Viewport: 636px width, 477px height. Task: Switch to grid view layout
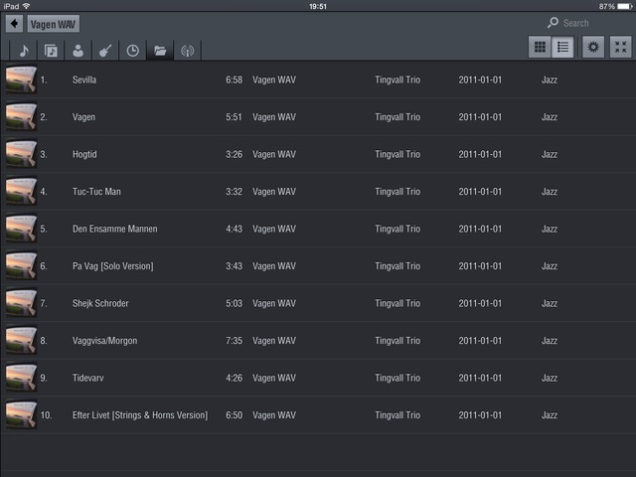pyautogui.click(x=540, y=47)
